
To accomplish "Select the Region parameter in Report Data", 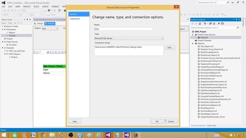I will (12, 33).
